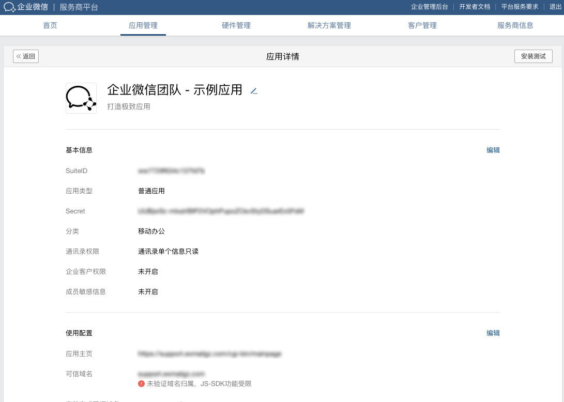Click the 成员敏感信息 field label

pos(86,291)
